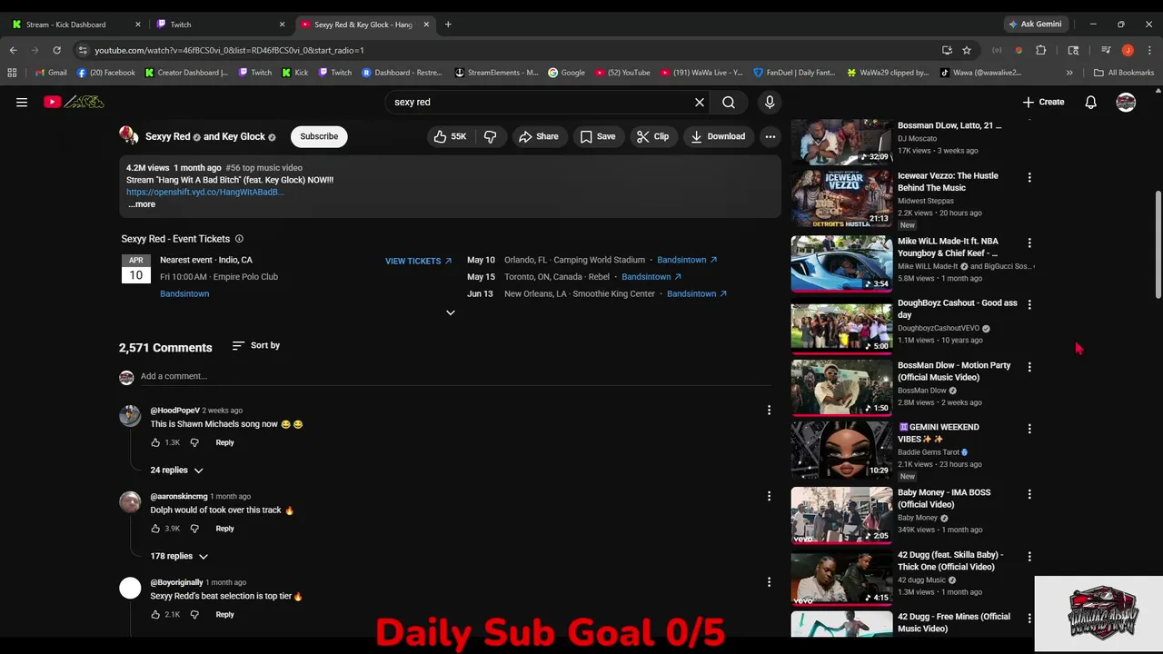Screen dimensions: 1163x654
Task: Open Bandsintown link for New Orleans event
Action: tap(697, 294)
